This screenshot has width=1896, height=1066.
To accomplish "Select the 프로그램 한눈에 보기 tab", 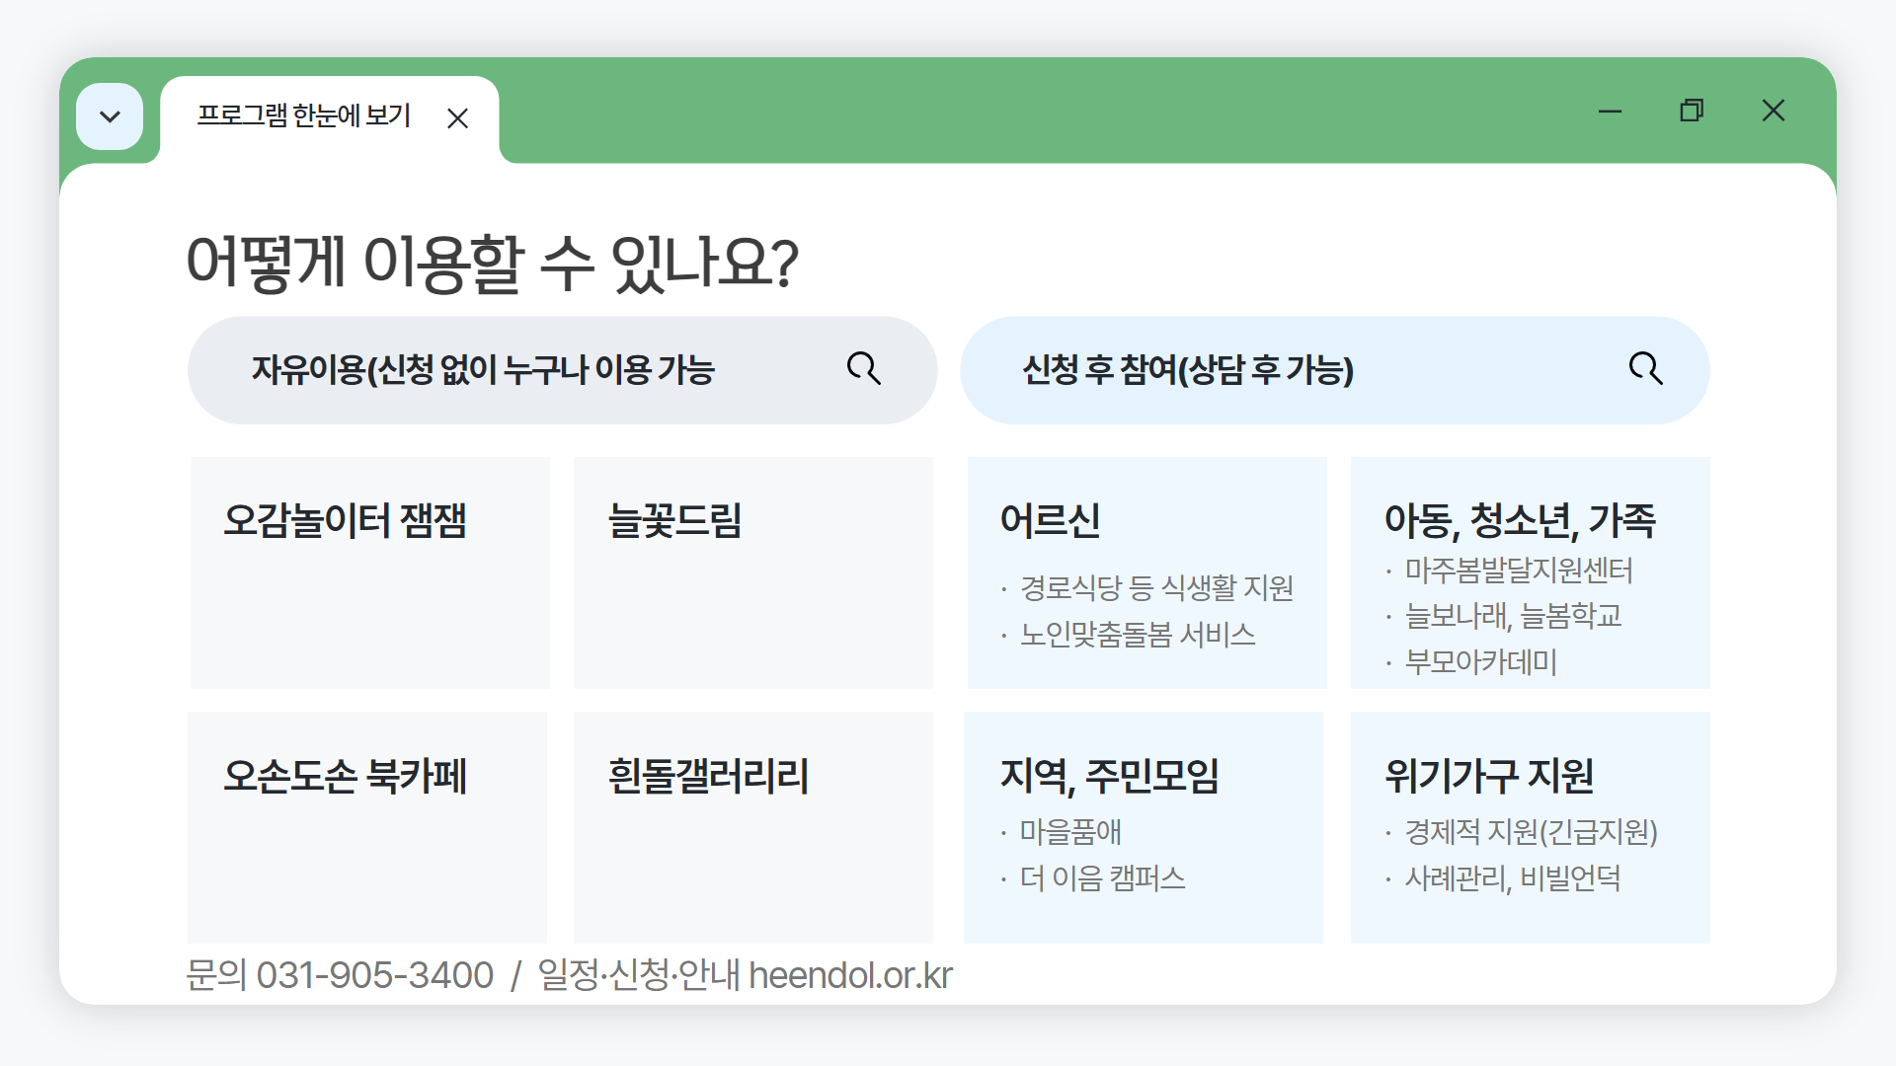I will [x=303, y=116].
